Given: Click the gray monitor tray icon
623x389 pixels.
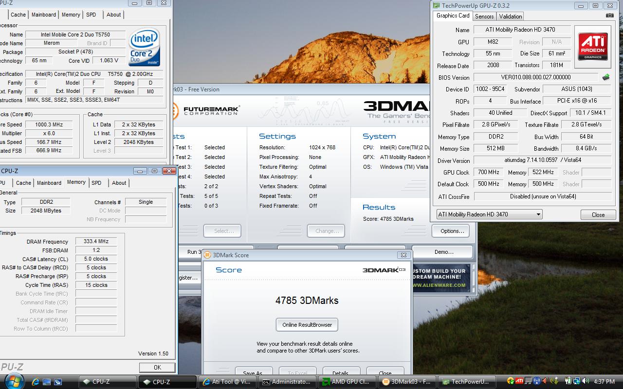Looking at the screenshot, I should tap(528, 381).
